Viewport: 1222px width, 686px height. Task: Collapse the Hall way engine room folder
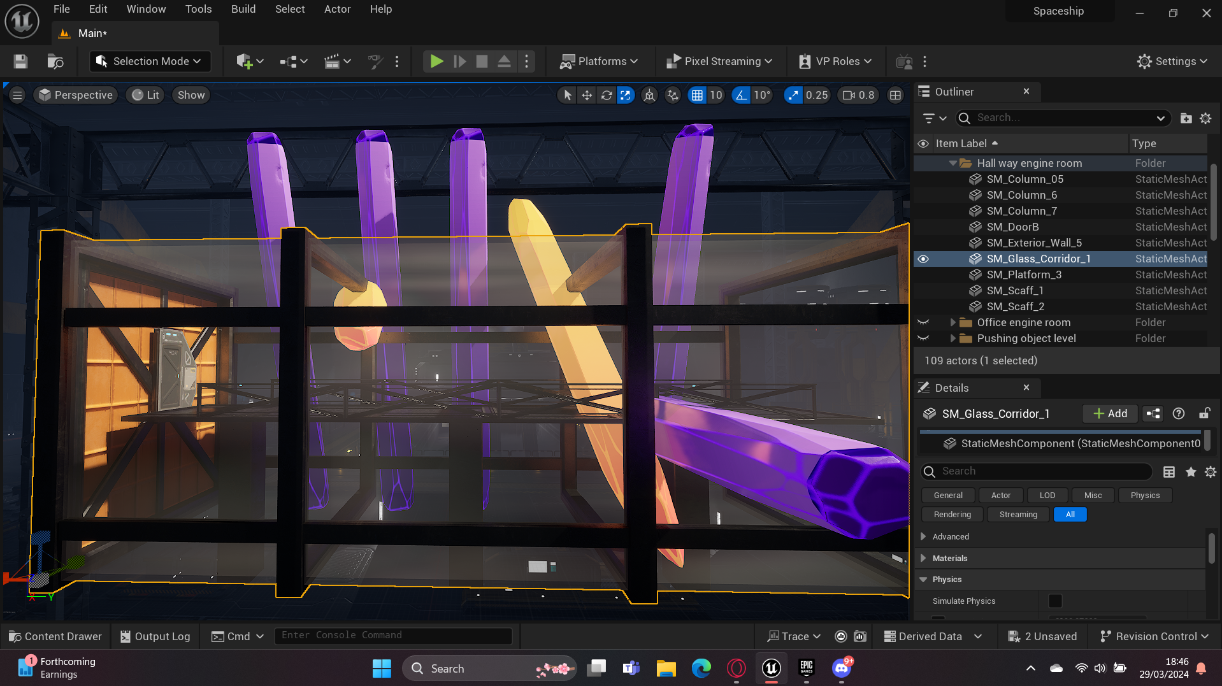tap(952, 163)
